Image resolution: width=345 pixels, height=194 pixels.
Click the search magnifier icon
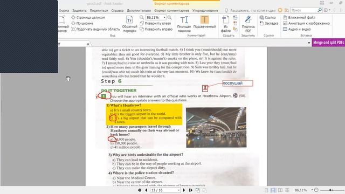320,10
